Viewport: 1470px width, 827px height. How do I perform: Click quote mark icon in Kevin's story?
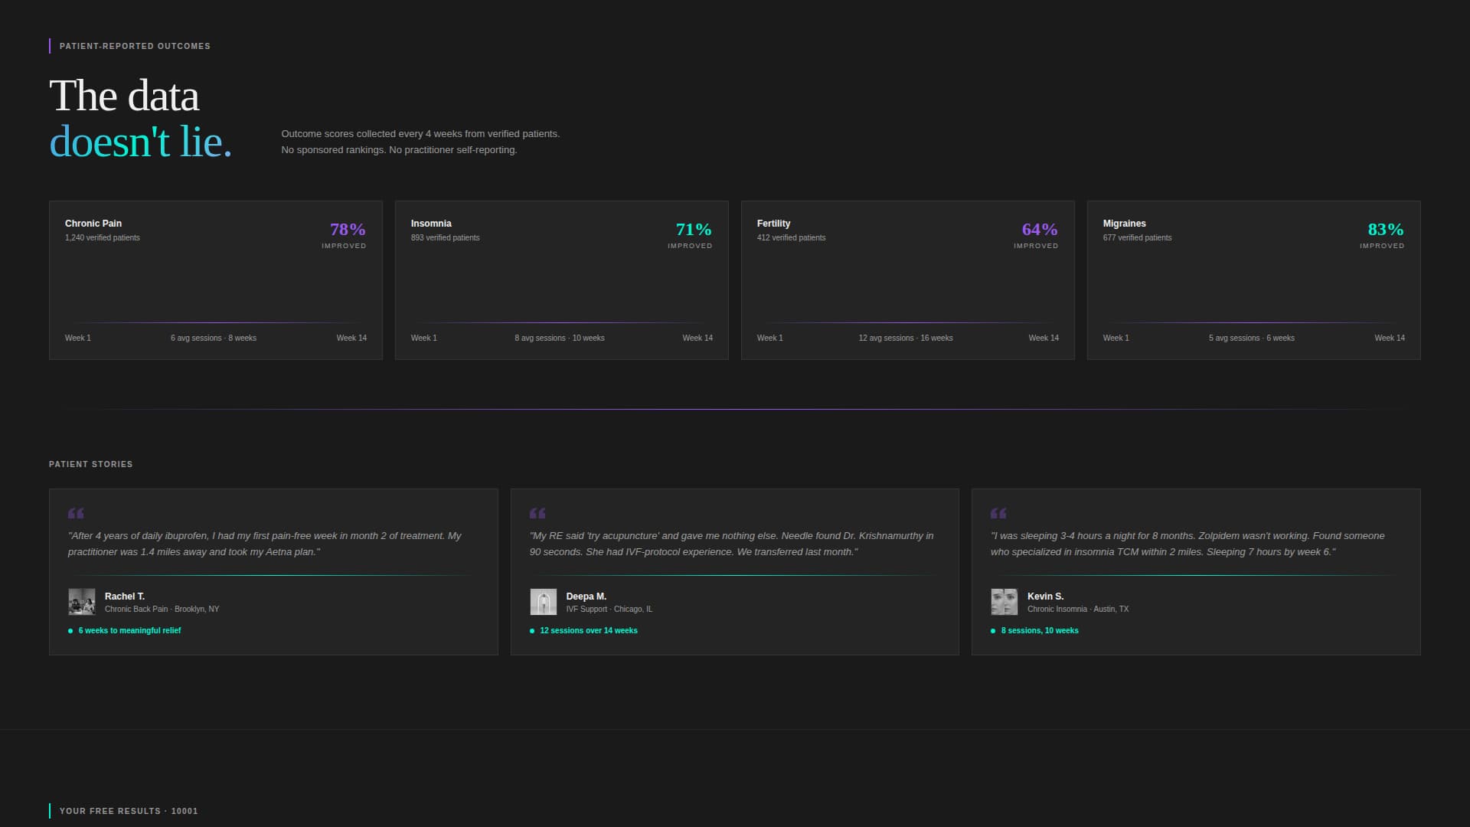point(998,513)
